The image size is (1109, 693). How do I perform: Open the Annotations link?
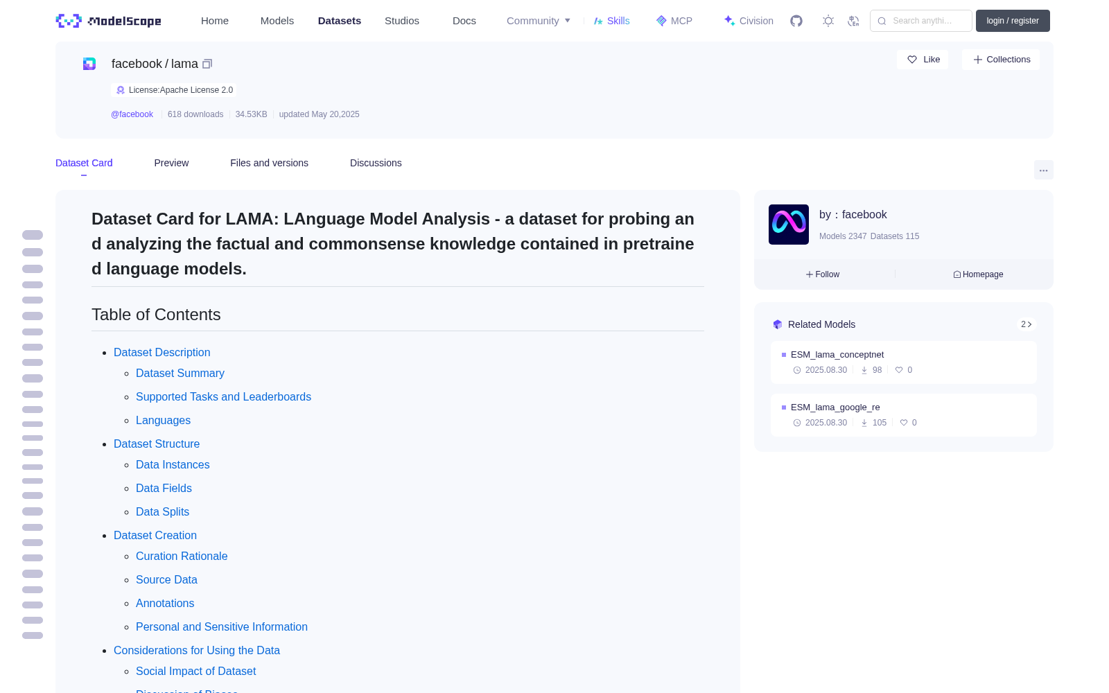pos(165,603)
